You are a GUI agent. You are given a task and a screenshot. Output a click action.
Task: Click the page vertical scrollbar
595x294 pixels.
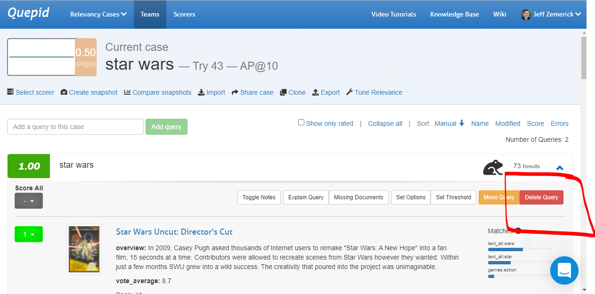pos(584,57)
